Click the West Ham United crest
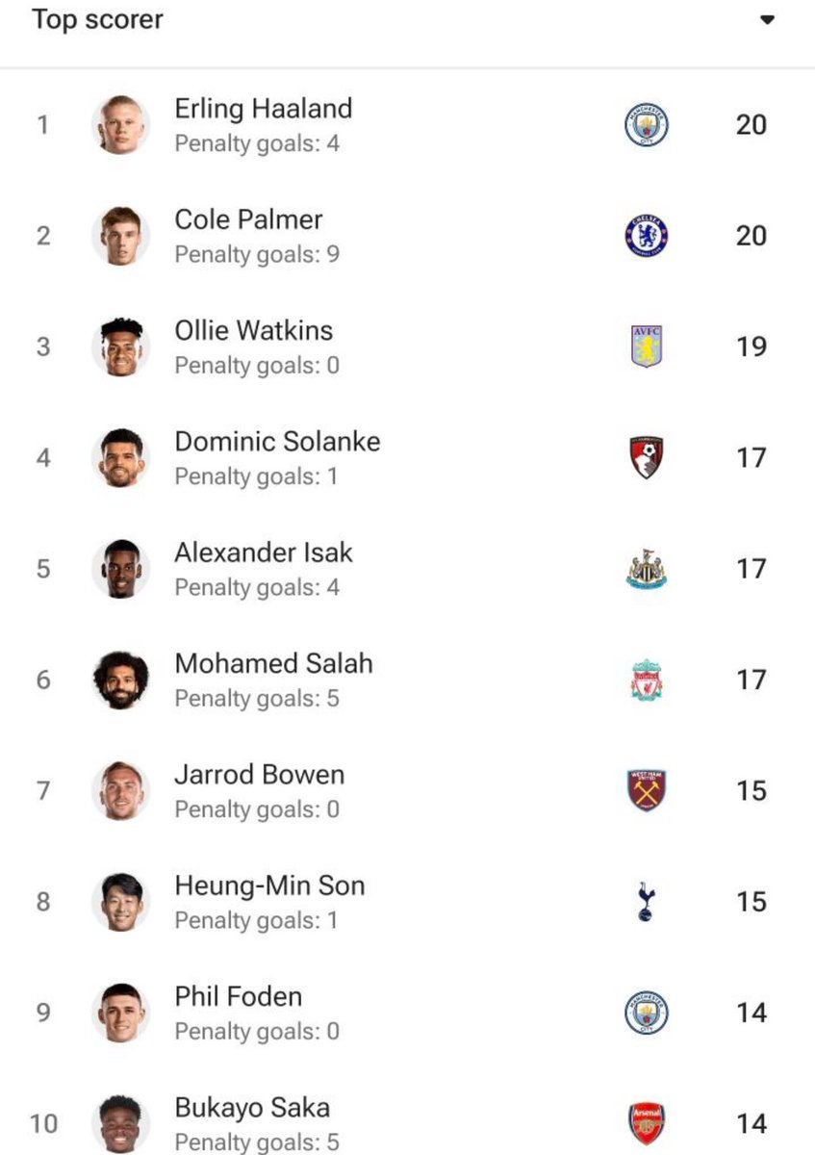The width and height of the screenshot is (815, 1155). click(646, 790)
